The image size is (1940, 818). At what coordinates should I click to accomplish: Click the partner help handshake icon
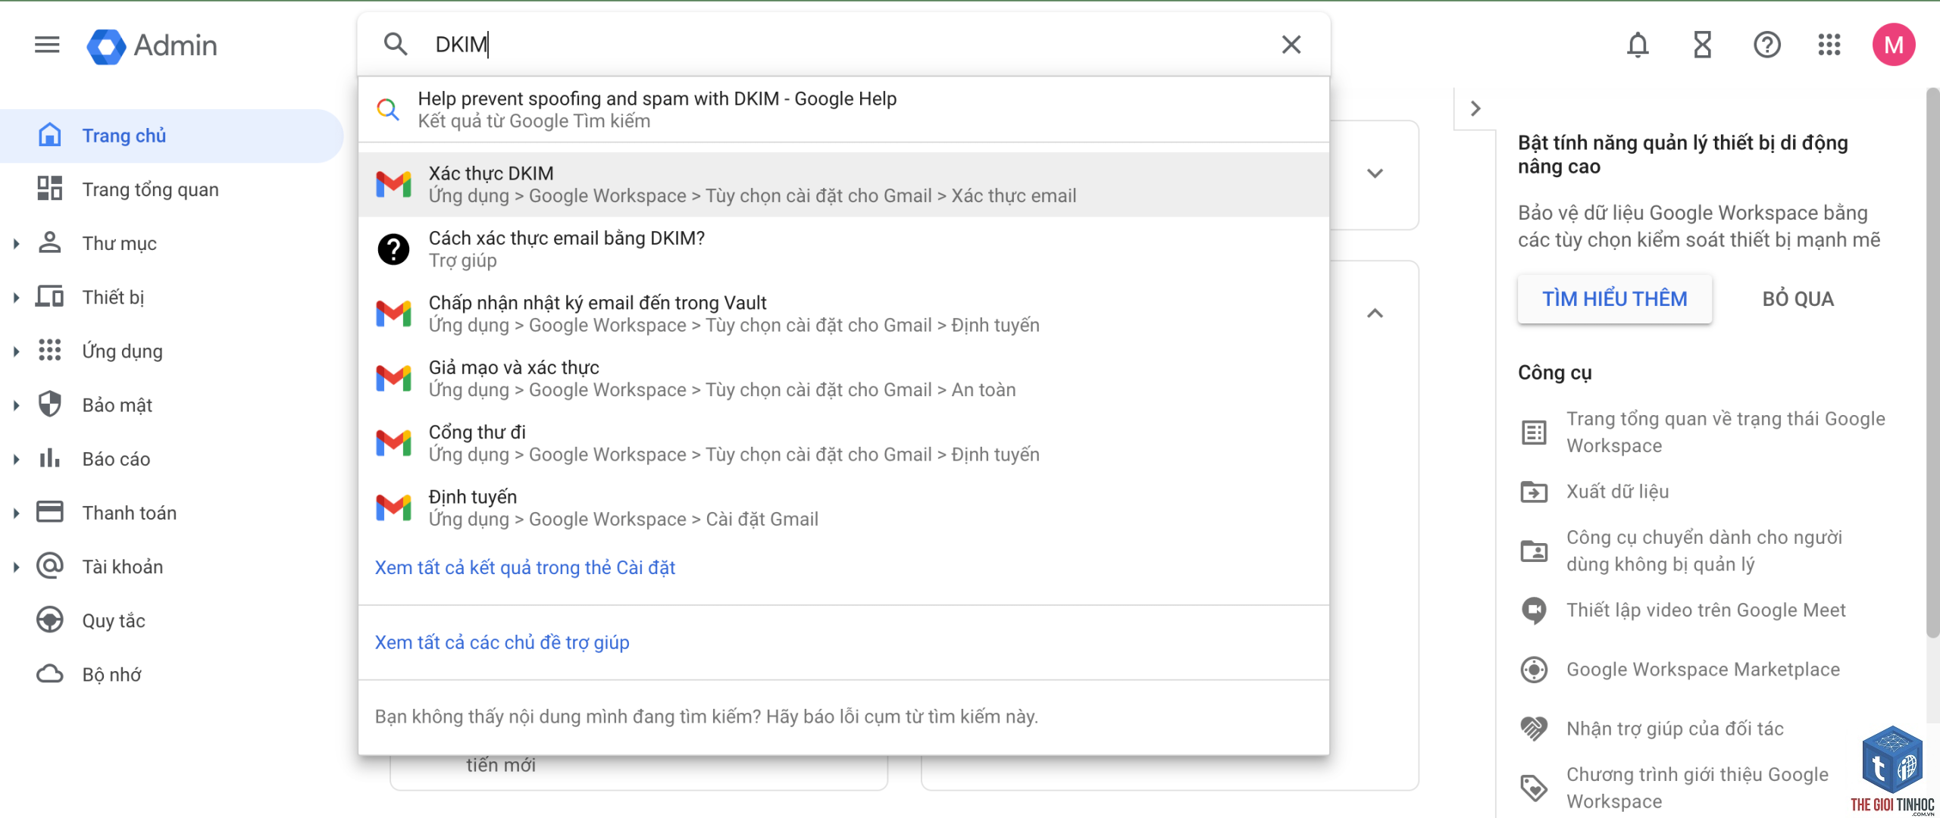(x=1535, y=729)
